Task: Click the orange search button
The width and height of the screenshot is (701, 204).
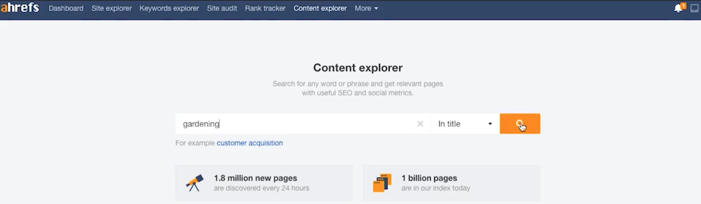Action: [520, 124]
